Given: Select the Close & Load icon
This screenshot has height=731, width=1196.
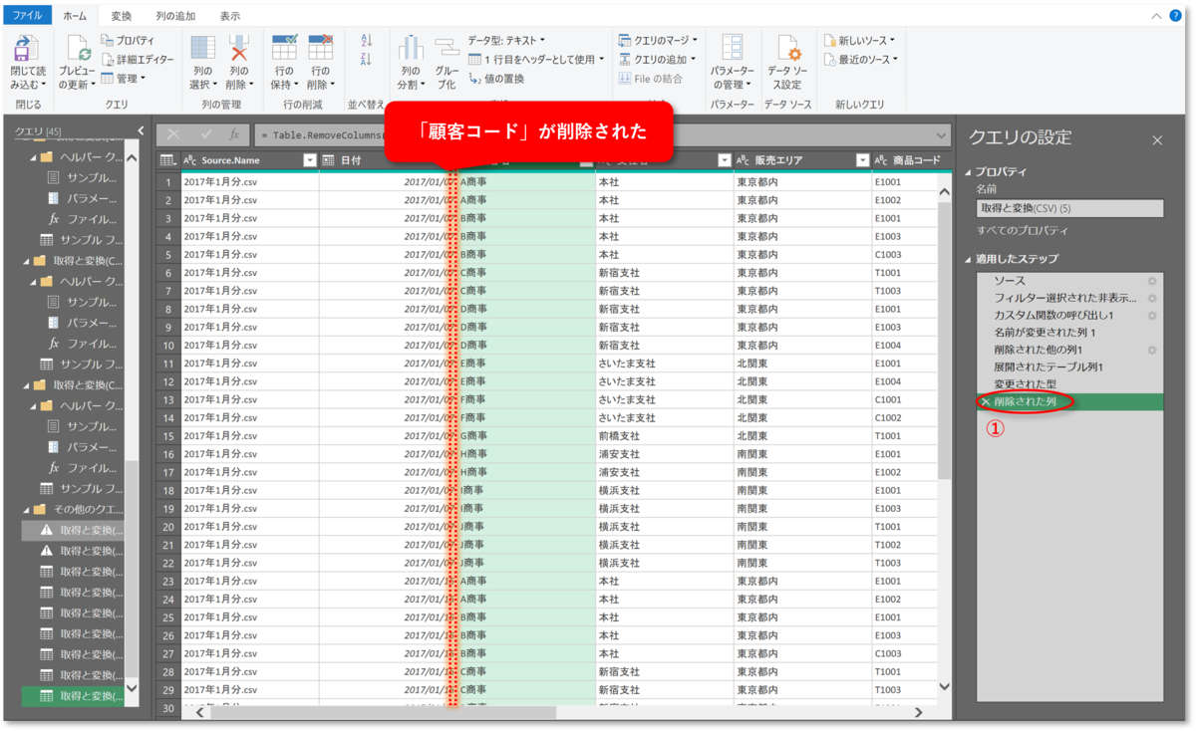Looking at the screenshot, I should click(x=26, y=48).
